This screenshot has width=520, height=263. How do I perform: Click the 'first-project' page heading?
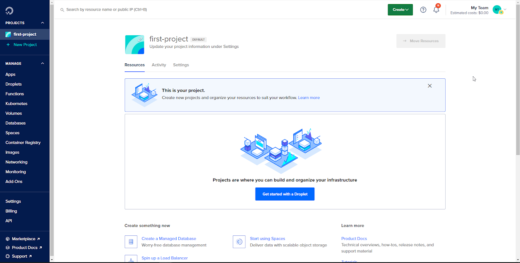[169, 39]
